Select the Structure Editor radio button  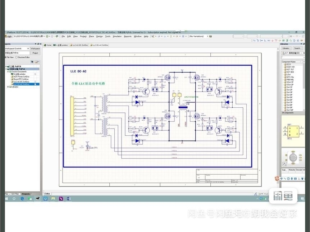tap(16, 57)
